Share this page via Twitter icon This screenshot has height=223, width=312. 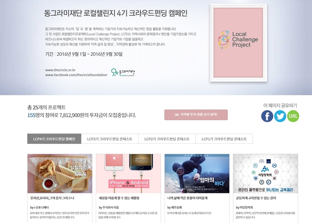[280, 116]
